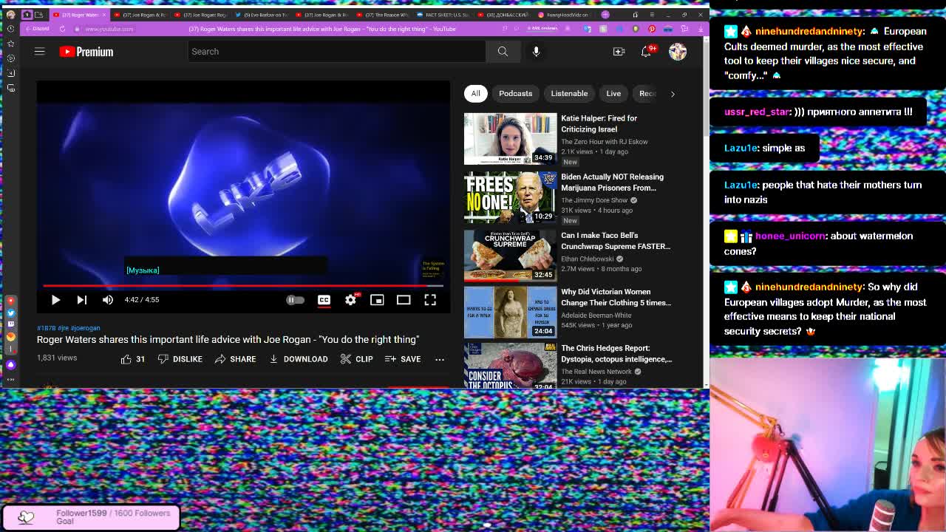This screenshot has height=532, width=946.
Task: Start voice search with microphone icon
Action: pyautogui.click(x=537, y=52)
